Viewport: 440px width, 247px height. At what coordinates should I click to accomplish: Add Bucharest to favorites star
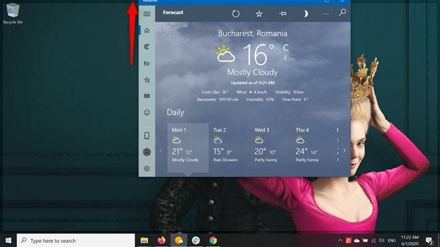pos(259,14)
